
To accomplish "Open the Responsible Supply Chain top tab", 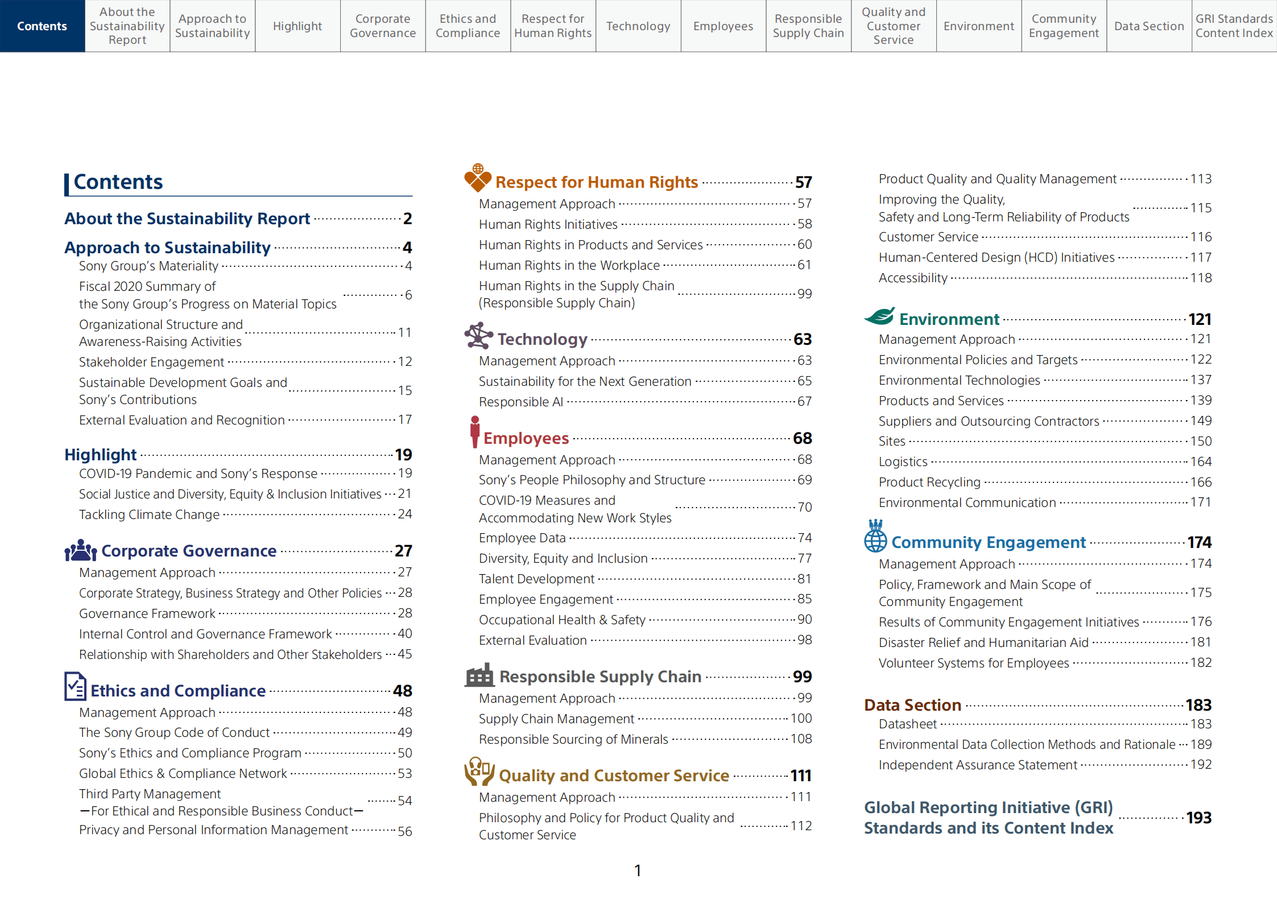I will [x=808, y=26].
